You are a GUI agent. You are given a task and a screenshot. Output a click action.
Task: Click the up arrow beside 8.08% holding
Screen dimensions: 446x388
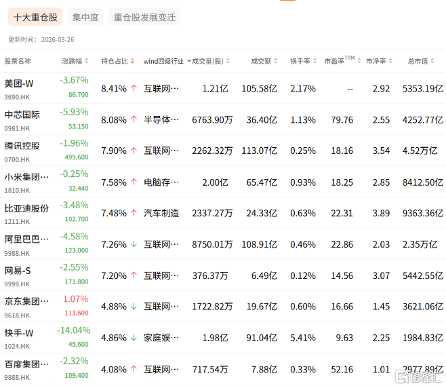click(x=134, y=119)
